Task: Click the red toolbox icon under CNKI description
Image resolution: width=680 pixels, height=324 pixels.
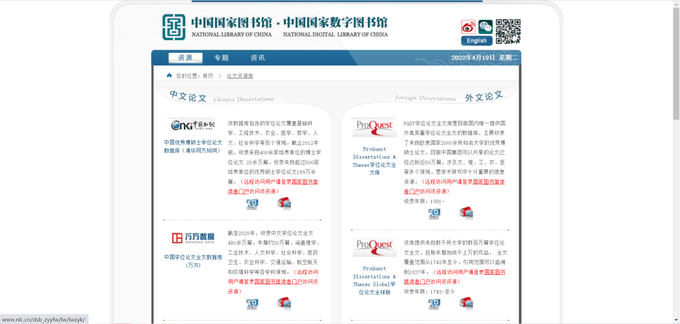Action: coord(284,203)
